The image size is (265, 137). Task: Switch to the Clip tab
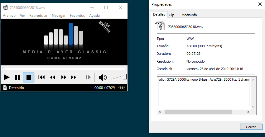(x=171, y=15)
